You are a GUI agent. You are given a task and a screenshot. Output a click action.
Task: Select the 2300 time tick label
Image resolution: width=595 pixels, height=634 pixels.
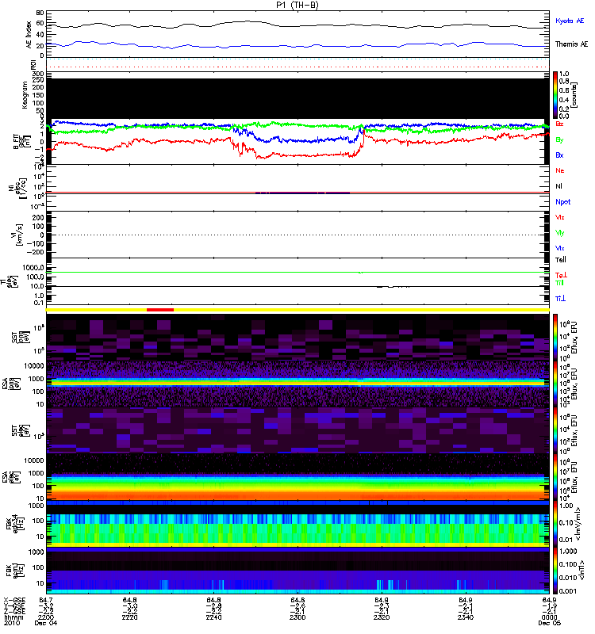[x=297, y=617]
